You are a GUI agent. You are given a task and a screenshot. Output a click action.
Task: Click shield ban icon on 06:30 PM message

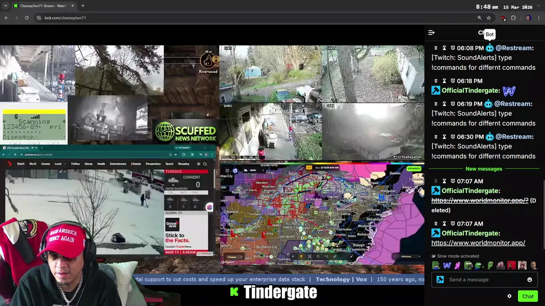pos(453,137)
